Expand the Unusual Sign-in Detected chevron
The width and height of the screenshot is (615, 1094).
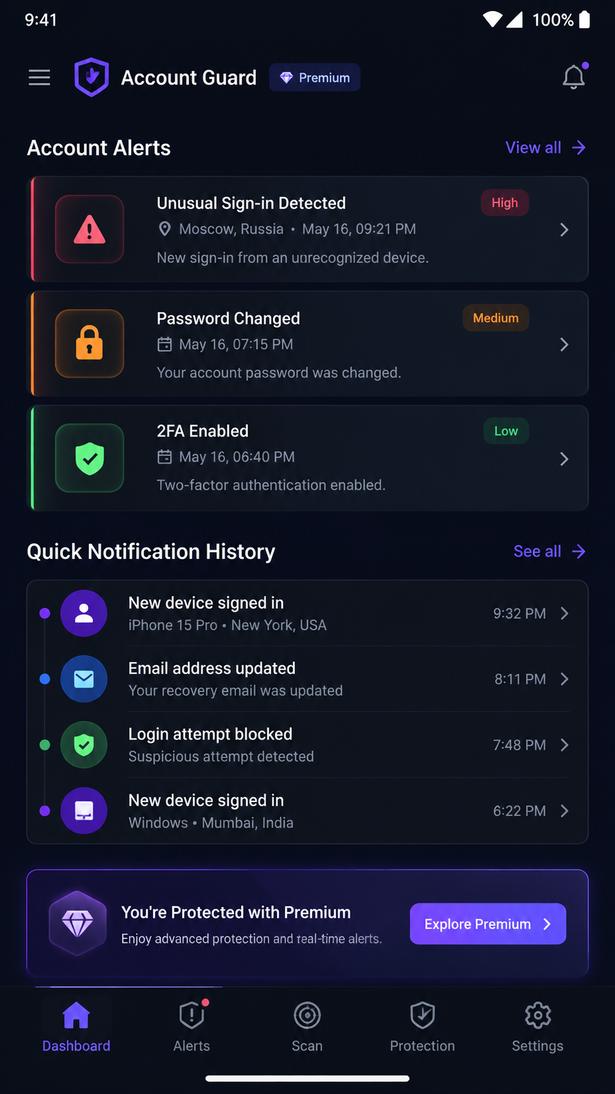click(564, 230)
